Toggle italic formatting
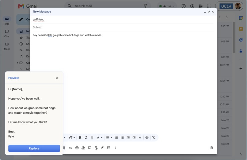Viewport: 247px width, 160px height. click(x=86, y=138)
